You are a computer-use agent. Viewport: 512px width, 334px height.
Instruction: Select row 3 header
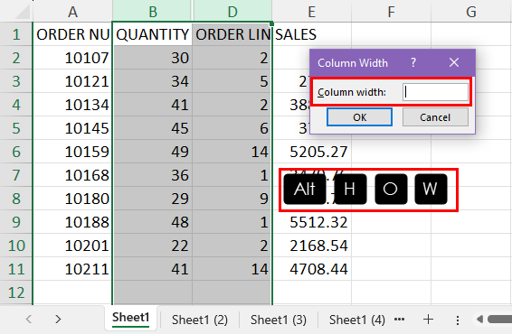[x=16, y=81]
